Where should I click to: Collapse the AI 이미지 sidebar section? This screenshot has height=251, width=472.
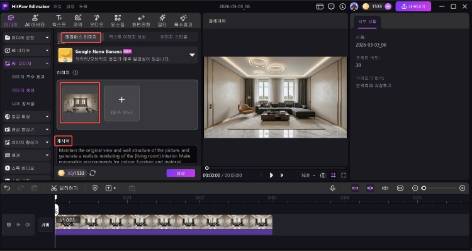27,64
